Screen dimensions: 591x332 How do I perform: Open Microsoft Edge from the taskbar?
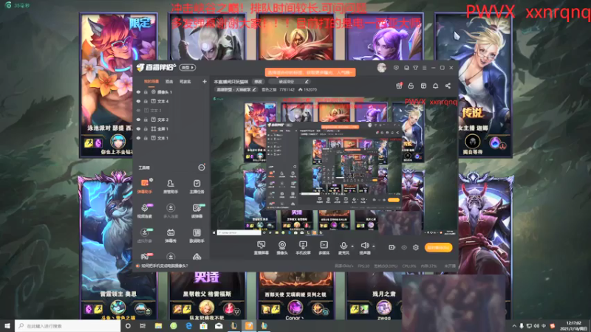tap(188, 325)
